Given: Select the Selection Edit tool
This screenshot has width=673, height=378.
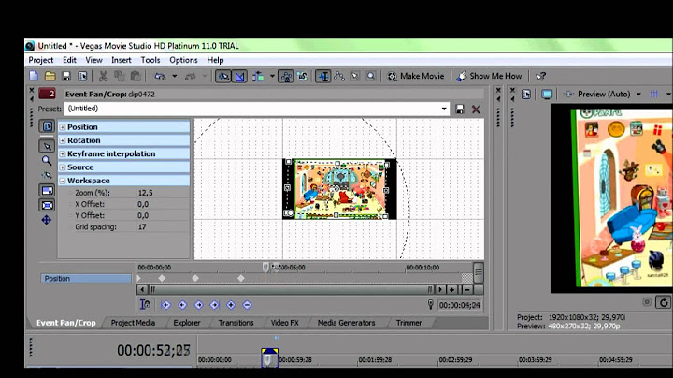Looking at the screenshot, I should [x=355, y=76].
